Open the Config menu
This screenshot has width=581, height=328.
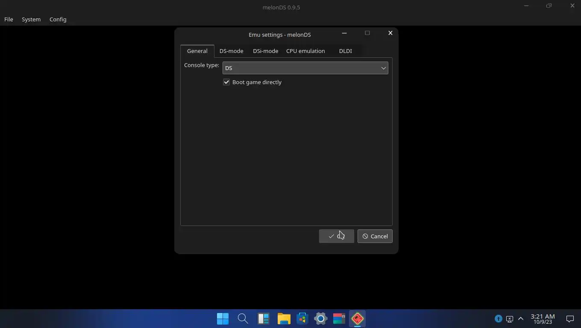(58, 19)
